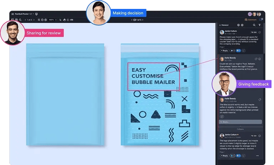Go to next file in 1 of 5

click(143, 20)
